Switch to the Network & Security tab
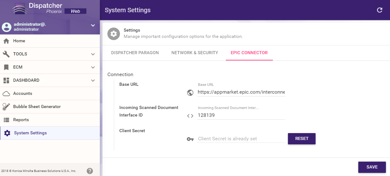The image size is (390, 176). pos(195,53)
